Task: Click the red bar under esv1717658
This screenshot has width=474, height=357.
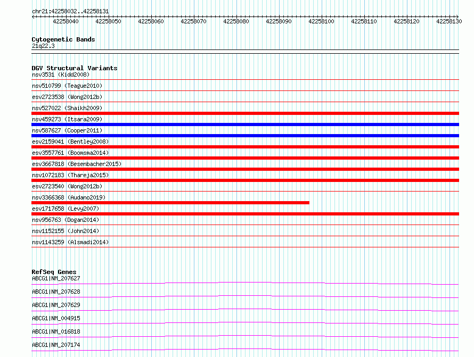Action: point(245,214)
